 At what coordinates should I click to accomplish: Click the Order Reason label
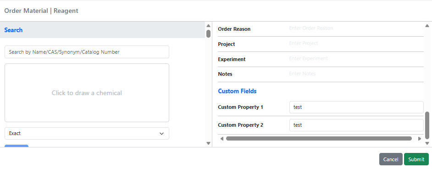coord(234,29)
